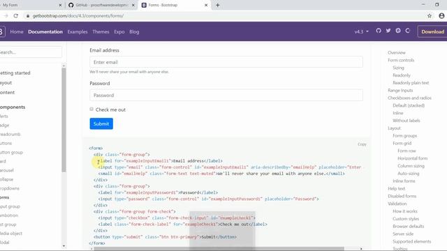View site lock security info icon

28,16
